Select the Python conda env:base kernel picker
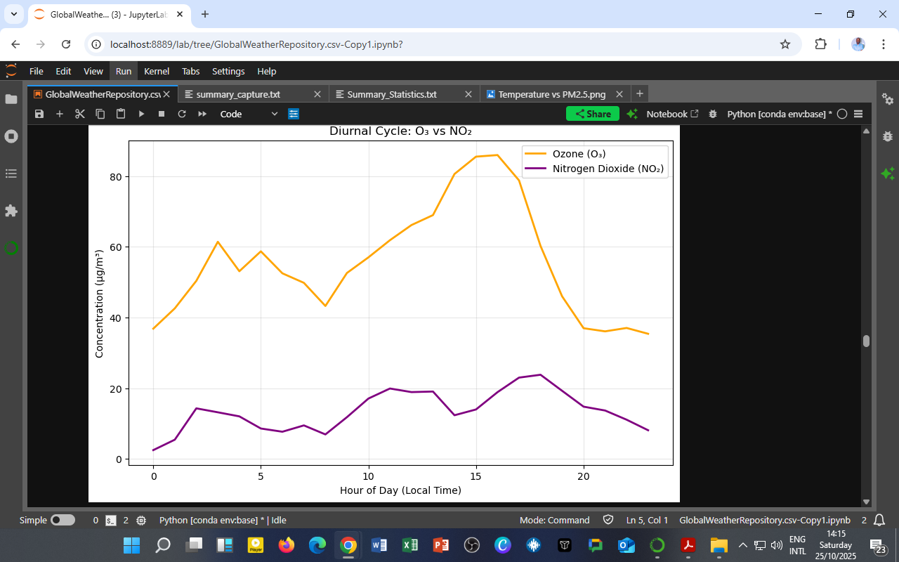 [779, 114]
